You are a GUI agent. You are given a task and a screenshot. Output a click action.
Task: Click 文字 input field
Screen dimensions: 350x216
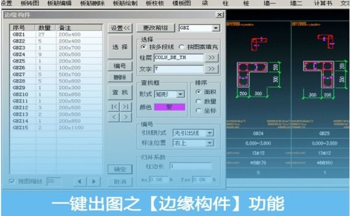179,69
